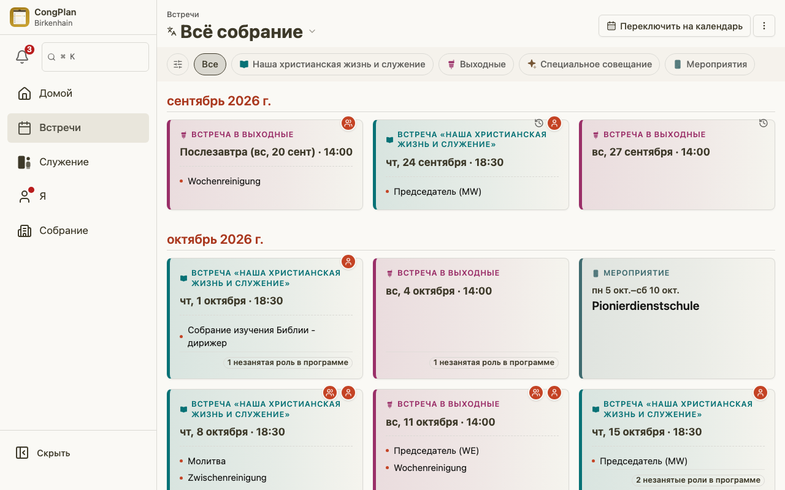Screen dimensions: 785x490
Task: Open the notifications bell
Action: pos(22,57)
